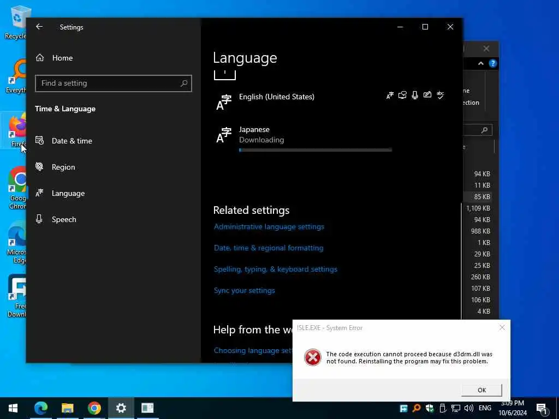Go back using the Settings back arrow
559x419 pixels.
coord(39,27)
